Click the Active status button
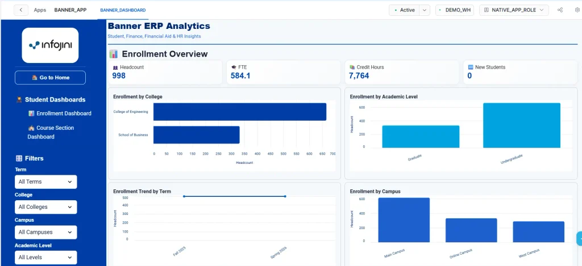 click(x=404, y=10)
